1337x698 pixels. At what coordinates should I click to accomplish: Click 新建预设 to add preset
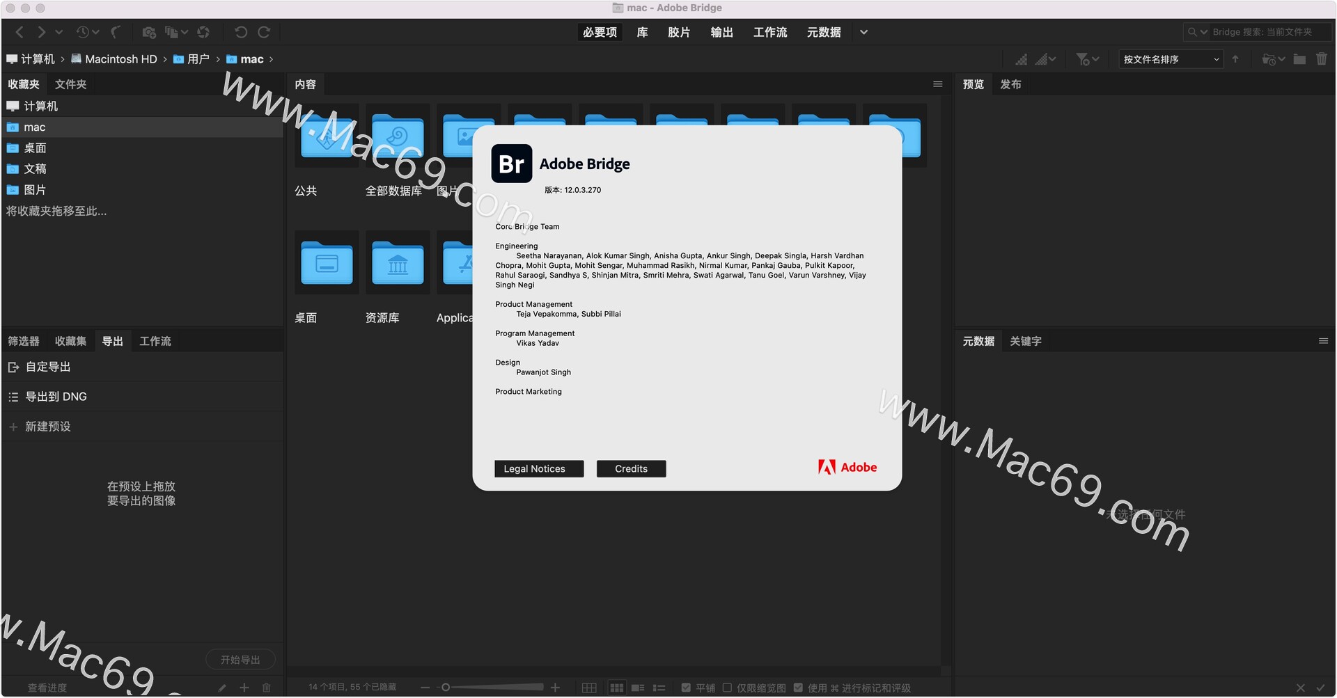[x=143, y=427]
